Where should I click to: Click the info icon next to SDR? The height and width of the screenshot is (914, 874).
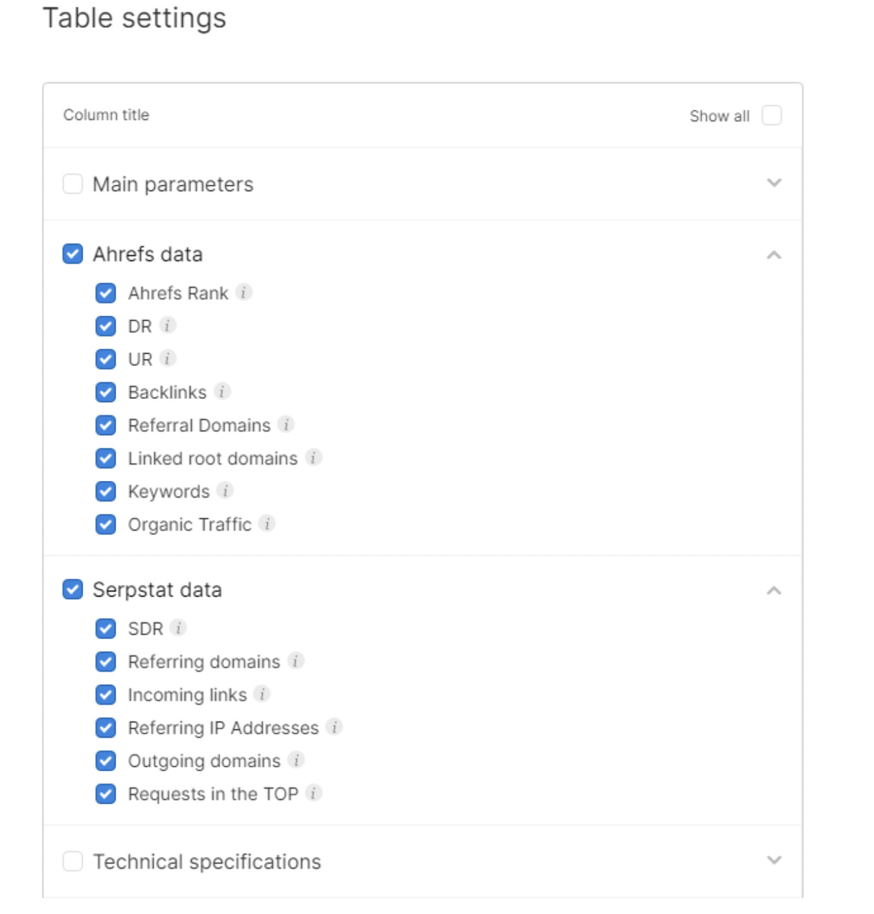pos(178,627)
